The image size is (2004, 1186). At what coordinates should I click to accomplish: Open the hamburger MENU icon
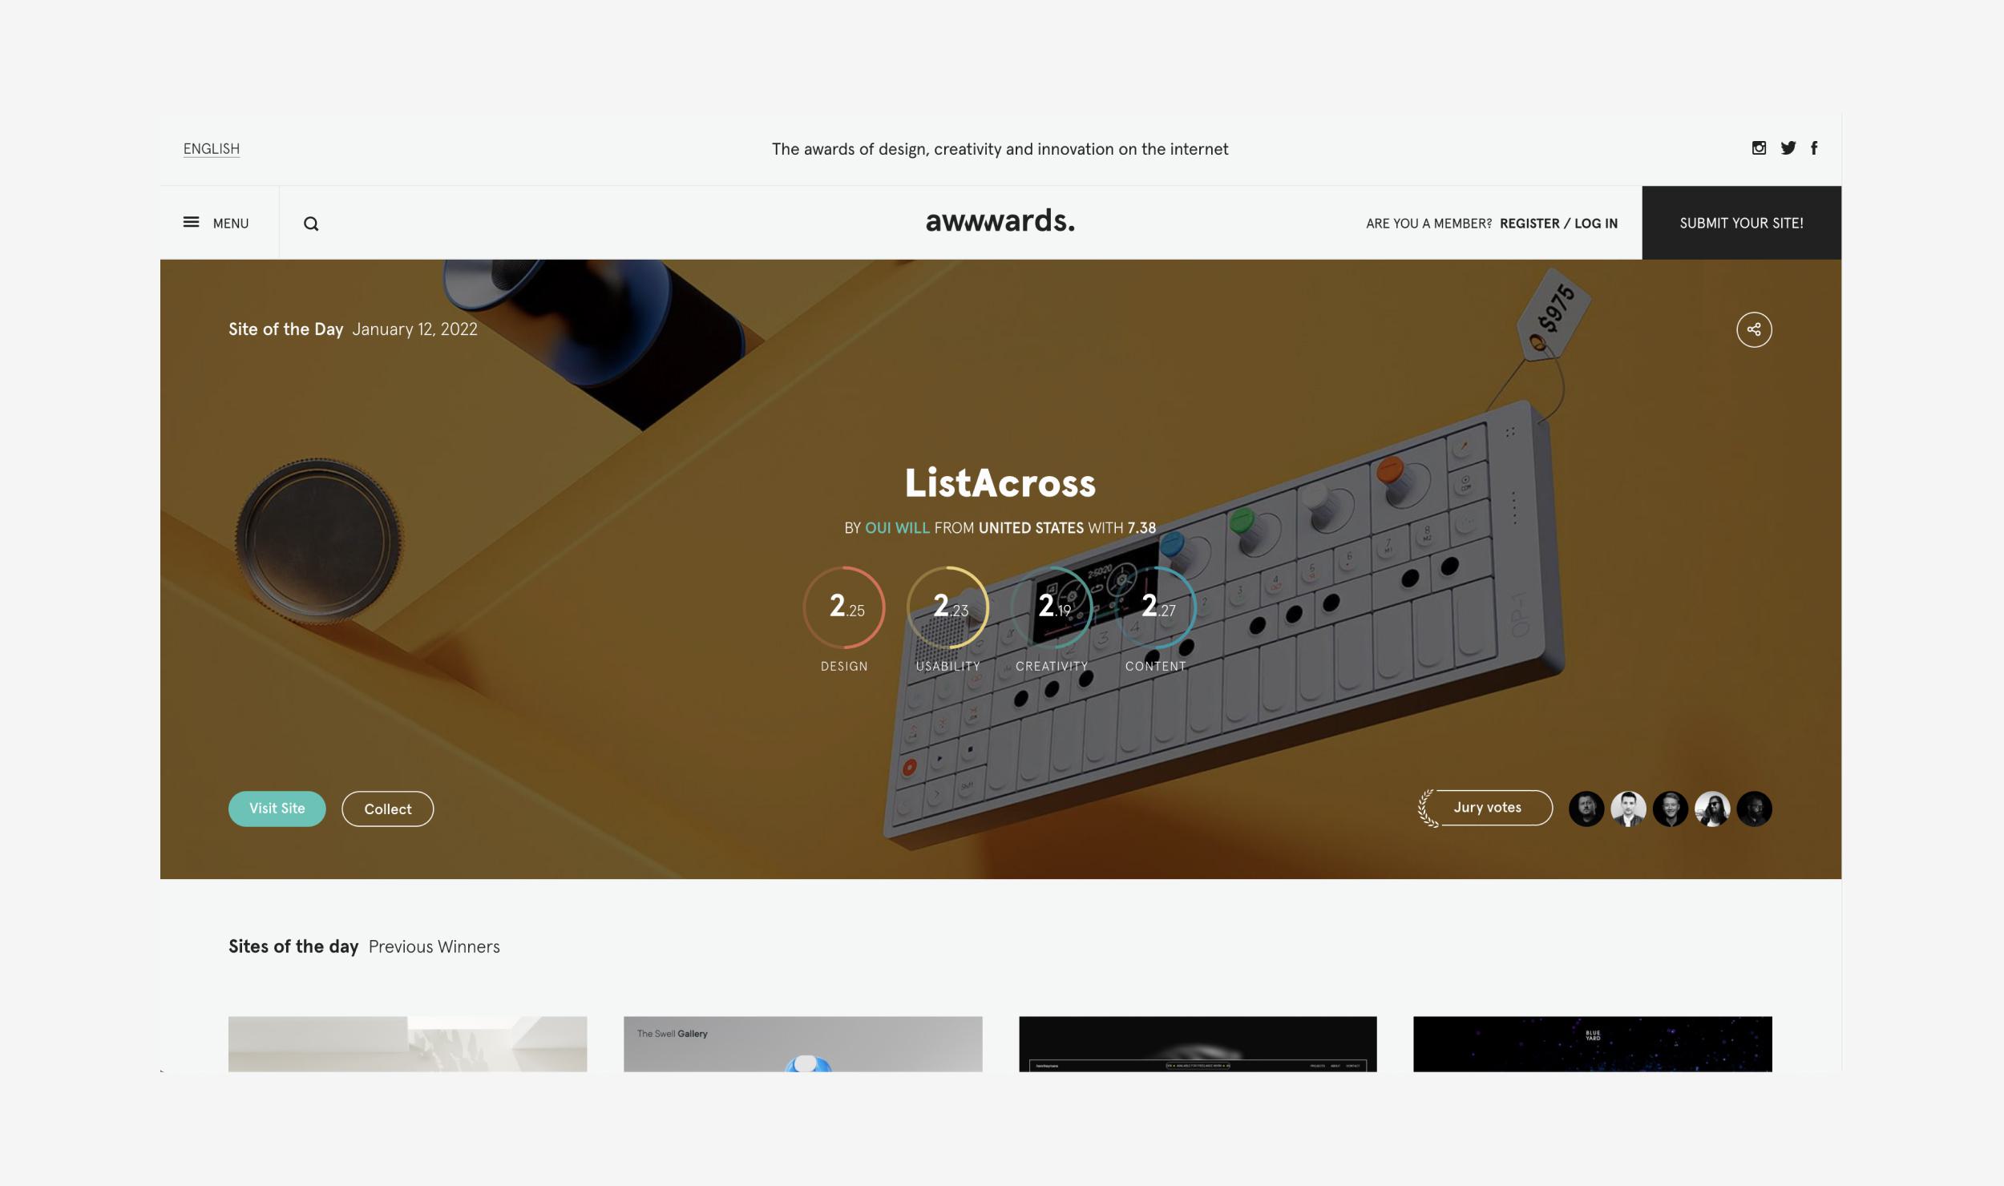click(191, 222)
